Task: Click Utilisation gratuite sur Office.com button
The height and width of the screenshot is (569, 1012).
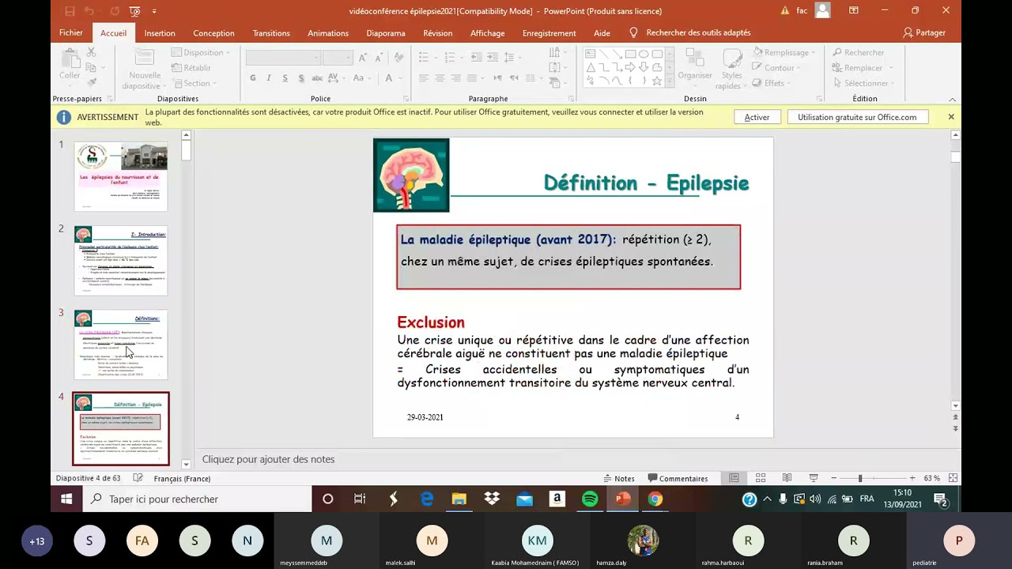Action: [857, 117]
